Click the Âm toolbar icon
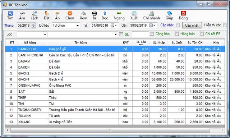Viewport: 230px width, 138px height. pos(22,14)
